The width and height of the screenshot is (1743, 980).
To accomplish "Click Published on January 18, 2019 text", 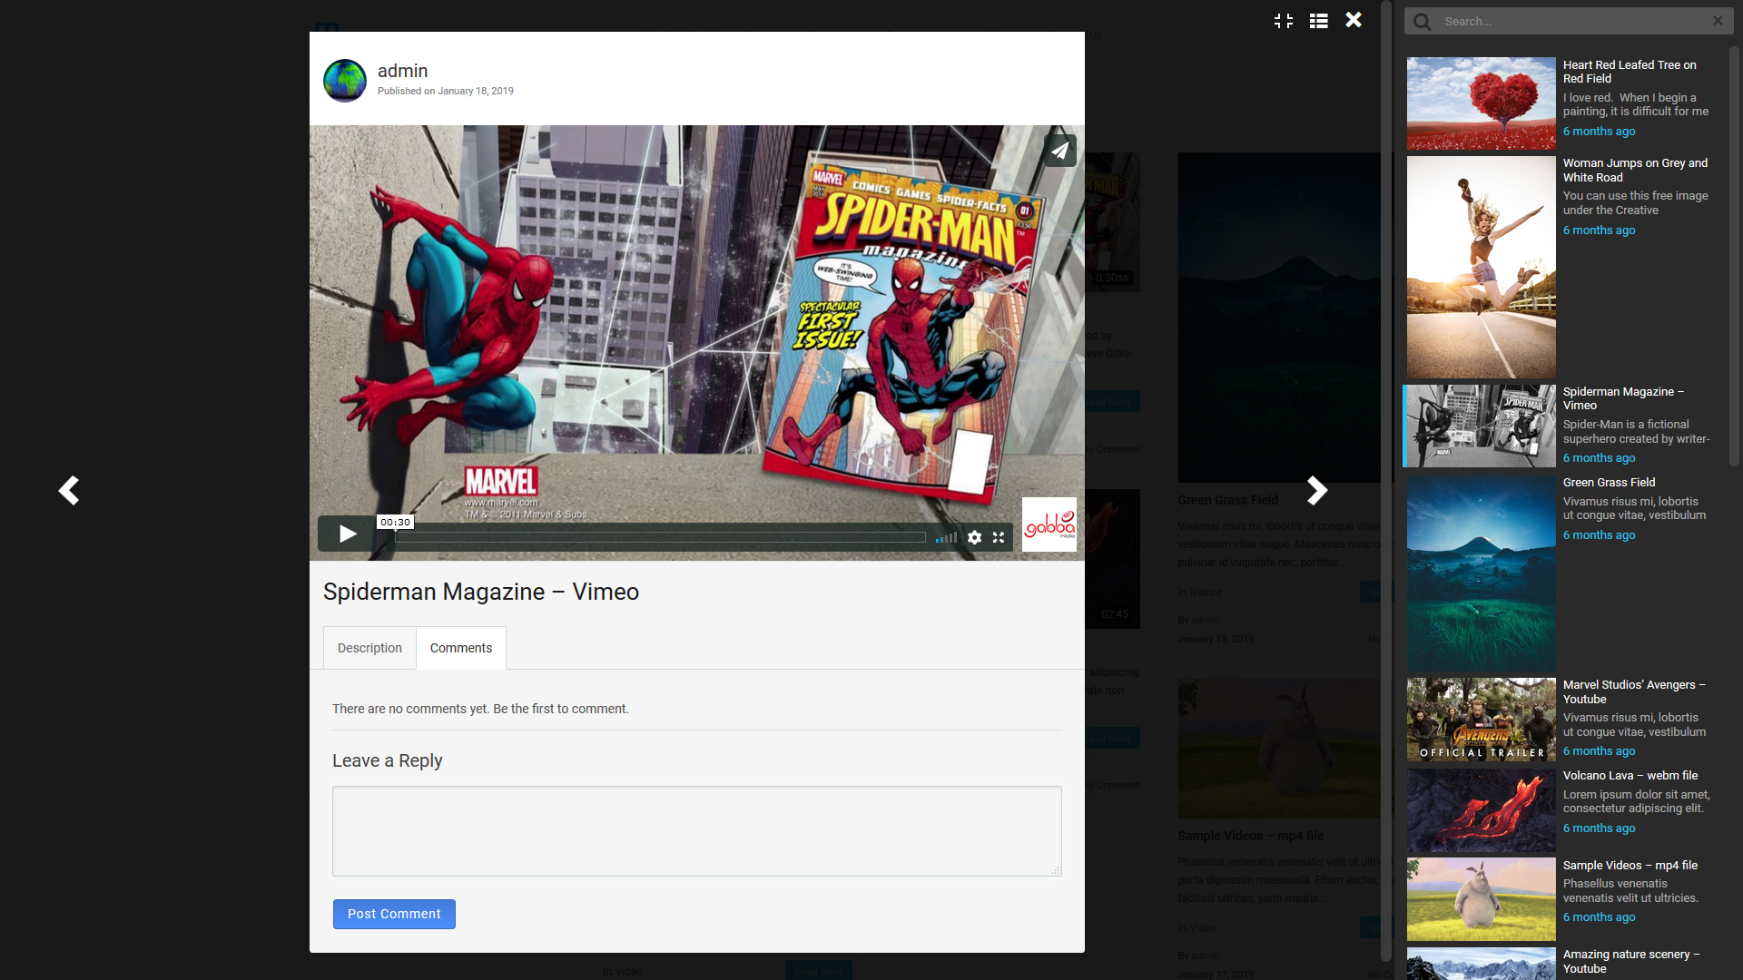I will pos(446,91).
